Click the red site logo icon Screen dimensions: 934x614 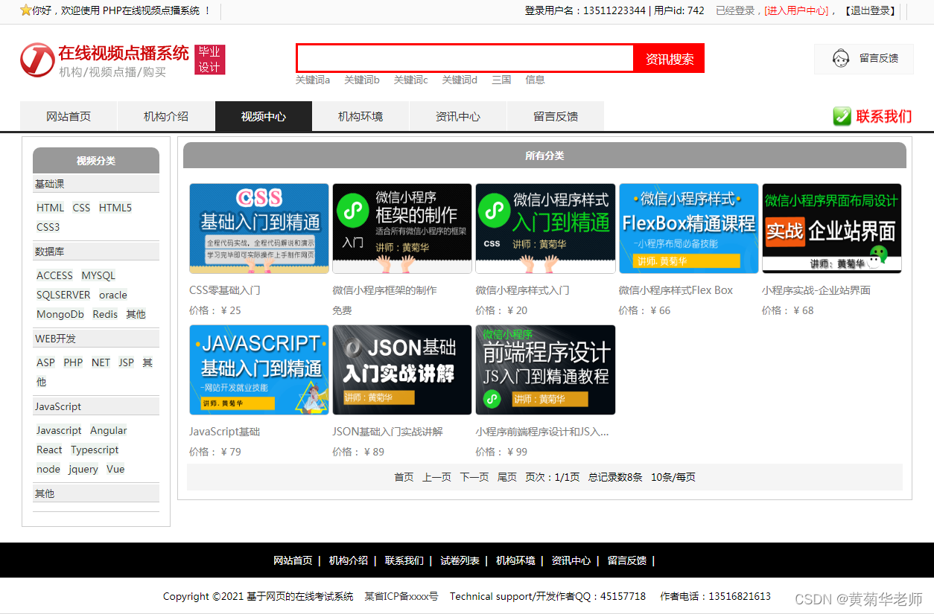(x=37, y=60)
